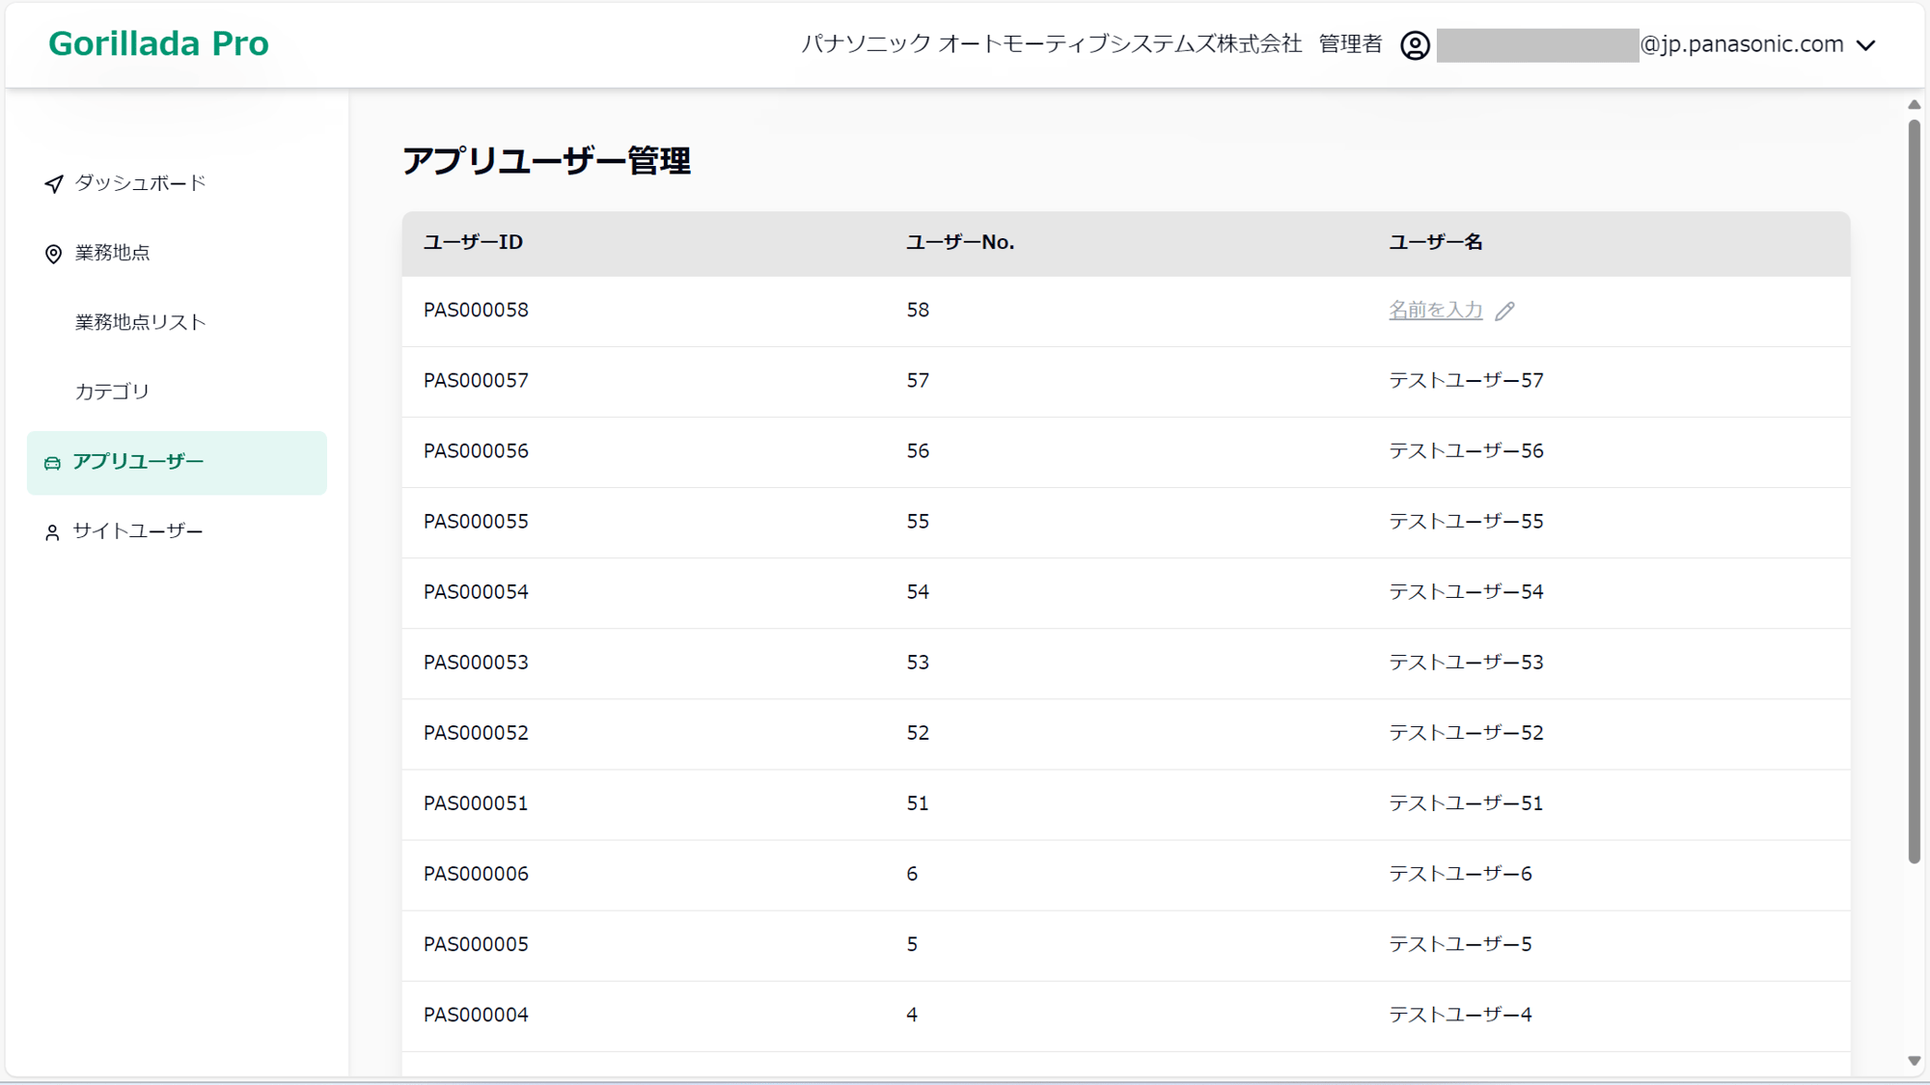Screen dimensions: 1930x1085
Task: Click the account avatar icon in header
Action: (1415, 45)
